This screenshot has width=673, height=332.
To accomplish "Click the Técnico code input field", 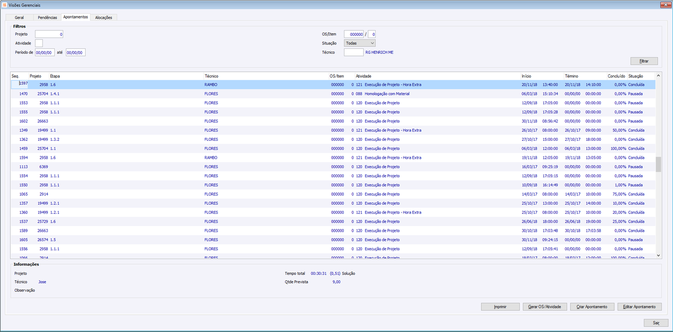I will [353, 52].
